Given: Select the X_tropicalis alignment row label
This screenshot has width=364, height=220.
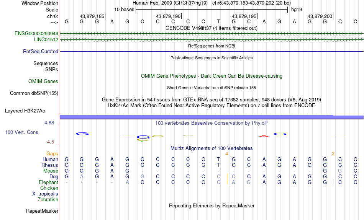Looking at the screenshot, I should pos(45,194).
